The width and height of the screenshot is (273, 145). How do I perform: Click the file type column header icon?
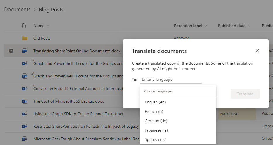tap(24, 26)
